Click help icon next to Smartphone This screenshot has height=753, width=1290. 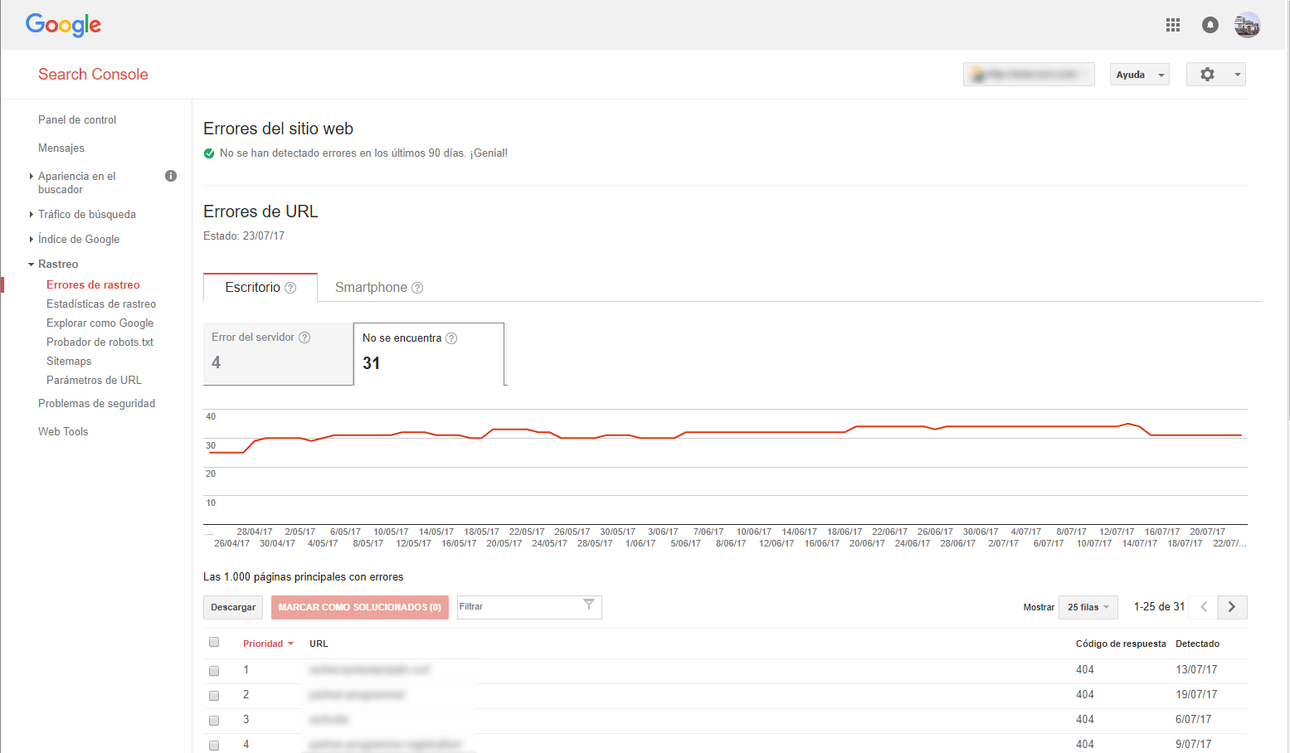417,288
